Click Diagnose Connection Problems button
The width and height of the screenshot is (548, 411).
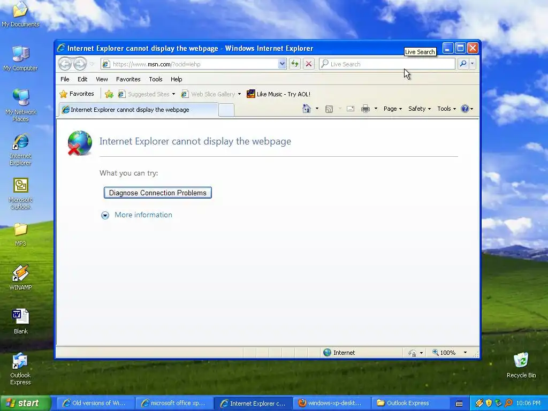[x=158, y=193]
